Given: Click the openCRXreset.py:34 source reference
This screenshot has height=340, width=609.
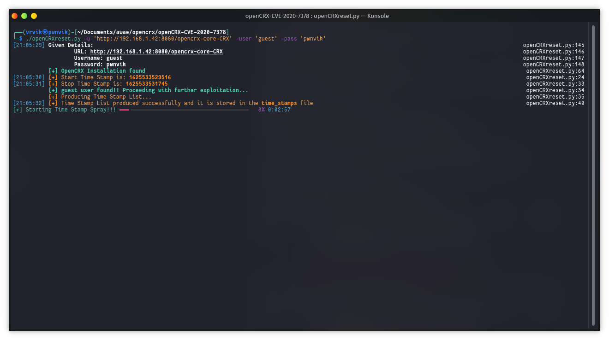Looking at the screenshot, I should pos(555,90).
